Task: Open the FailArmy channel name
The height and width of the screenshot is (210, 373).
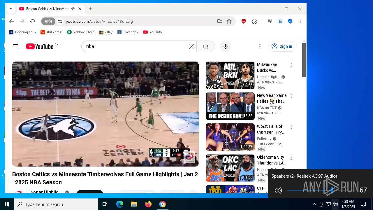Action: pyautogui.click(x=264, y=139)
